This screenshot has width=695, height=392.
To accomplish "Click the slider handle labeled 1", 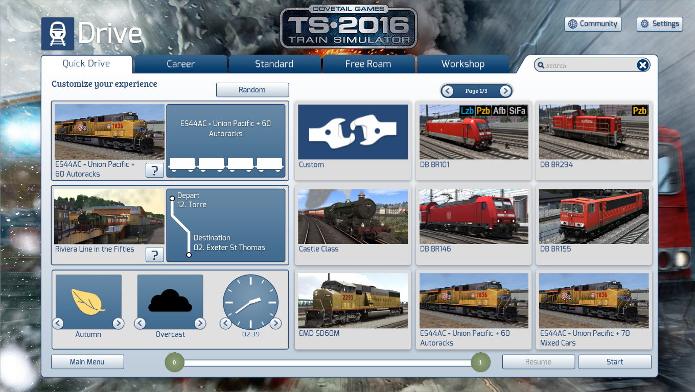I will tap(480, 362).
